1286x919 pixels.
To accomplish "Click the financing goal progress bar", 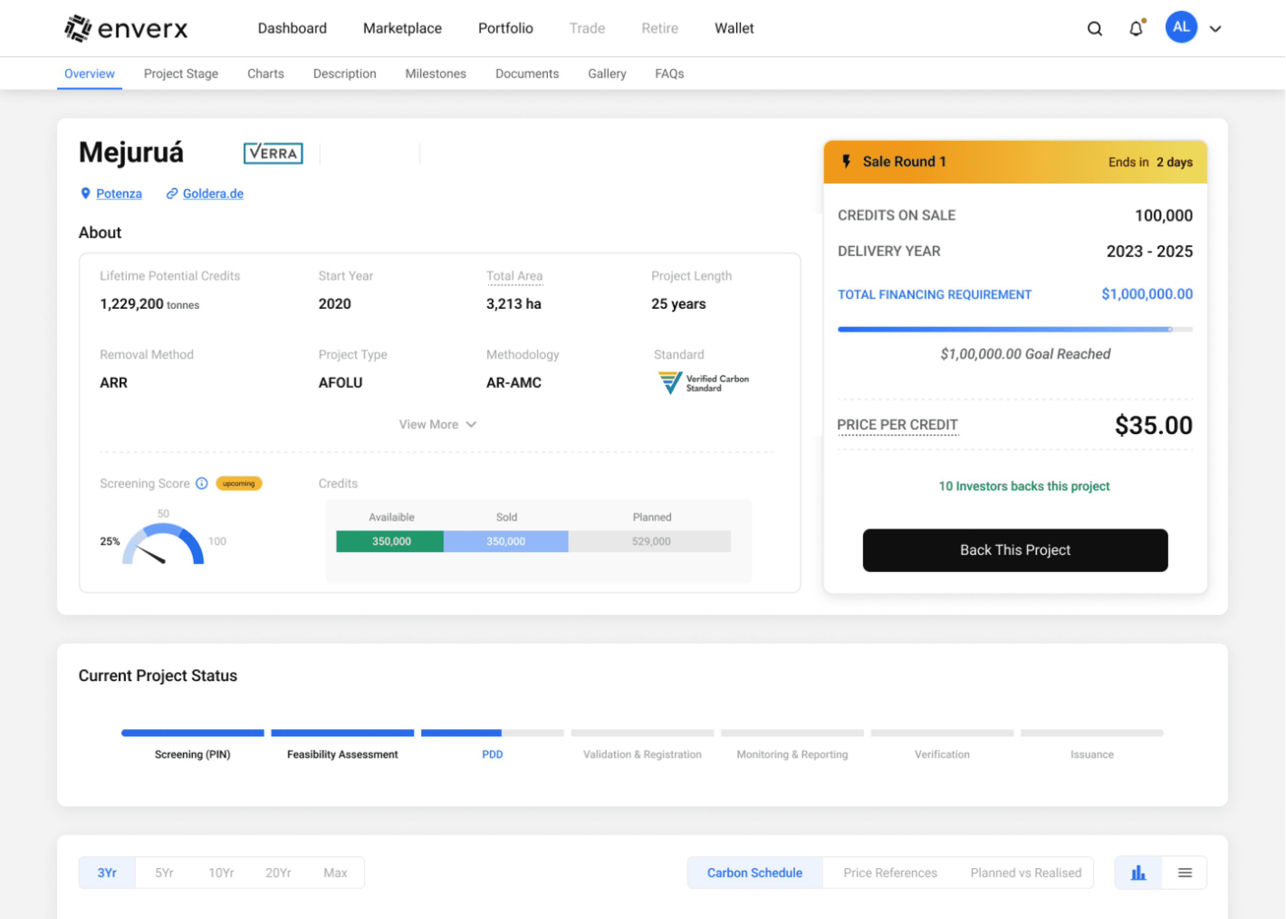I will [x=1015, y=329].
